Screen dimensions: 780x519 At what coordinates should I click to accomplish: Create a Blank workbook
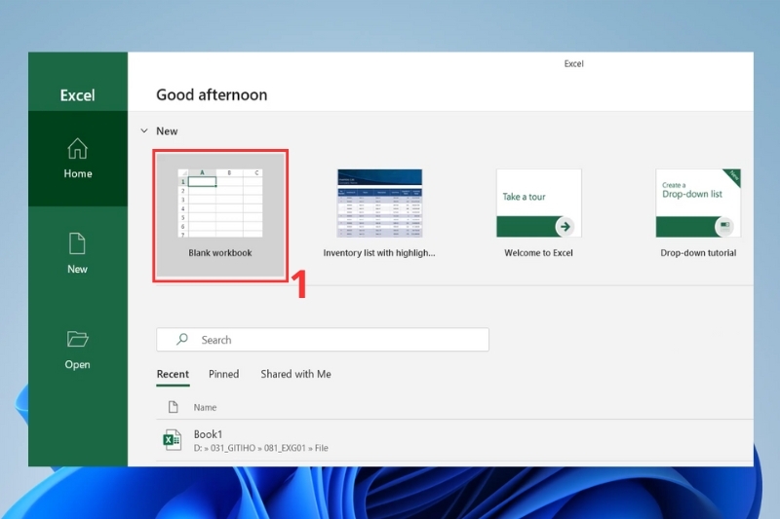(x=220, y=215)
